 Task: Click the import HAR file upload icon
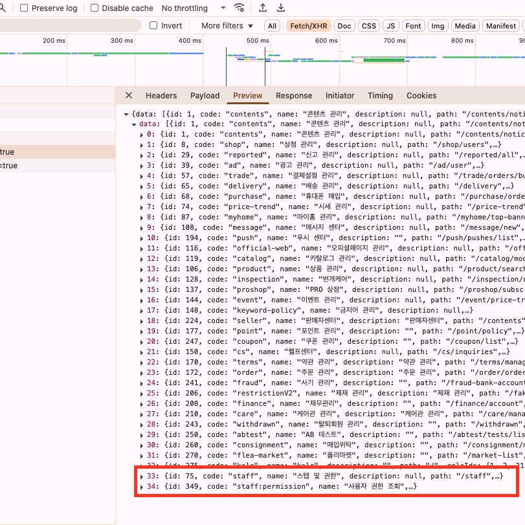263,8
